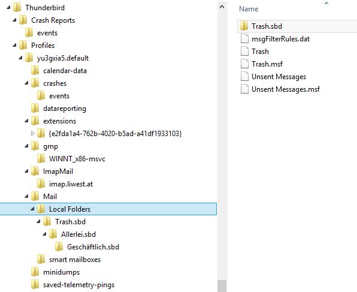This screenshot has width=357, height=292.
Task: Select the saved-telemetry-pings folder
Action: 79,285
